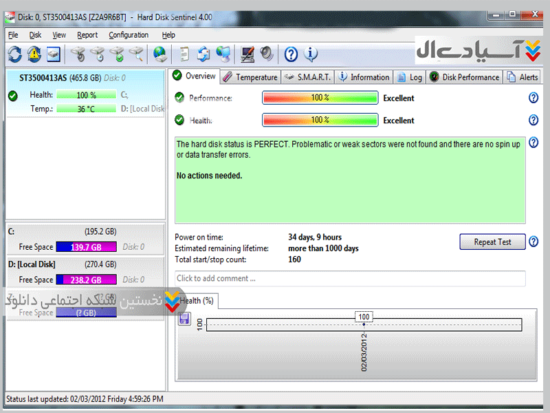This screenshot has height=413, width=550.
Task: Click the help icon beside Performance bar
Action: tap(533, 98)
